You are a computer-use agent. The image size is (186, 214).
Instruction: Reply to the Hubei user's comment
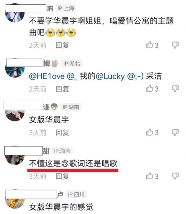62,89
